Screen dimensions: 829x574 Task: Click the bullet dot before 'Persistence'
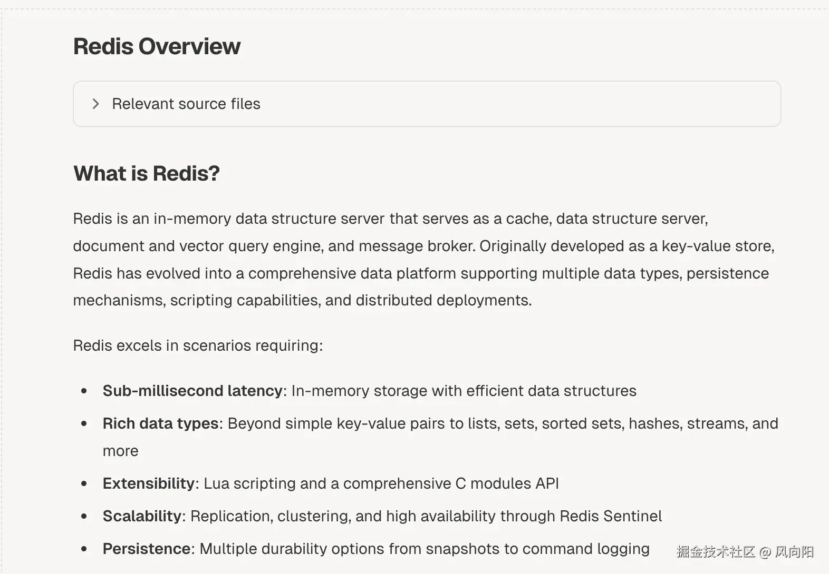tap(84, 549)
